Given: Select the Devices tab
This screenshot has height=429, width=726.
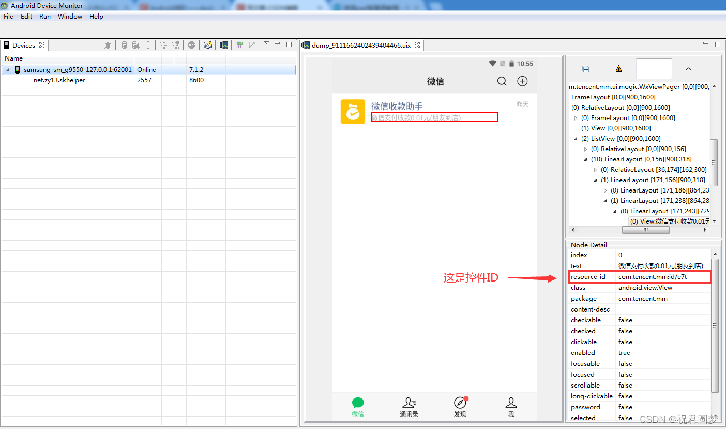Looking at the screenshot, I should 24,45.
